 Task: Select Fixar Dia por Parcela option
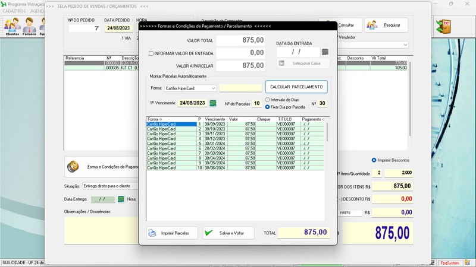pos(268,107)
